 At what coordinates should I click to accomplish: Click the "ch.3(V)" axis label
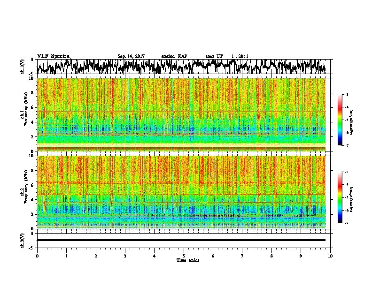(x=22, y=241)
